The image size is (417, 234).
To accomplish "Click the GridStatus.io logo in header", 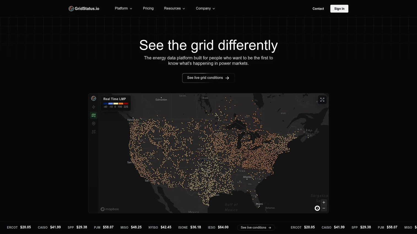I will click(x=84, y=9).
